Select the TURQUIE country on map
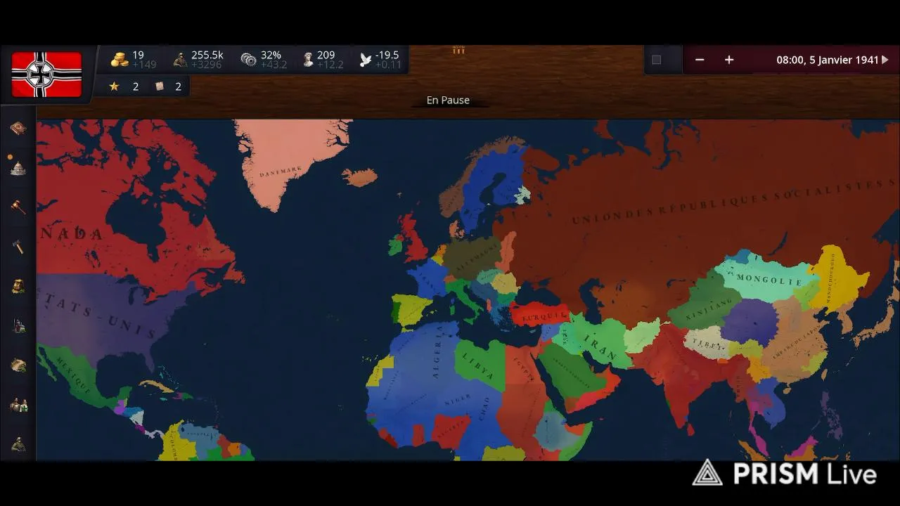 (x=541, y=316)
